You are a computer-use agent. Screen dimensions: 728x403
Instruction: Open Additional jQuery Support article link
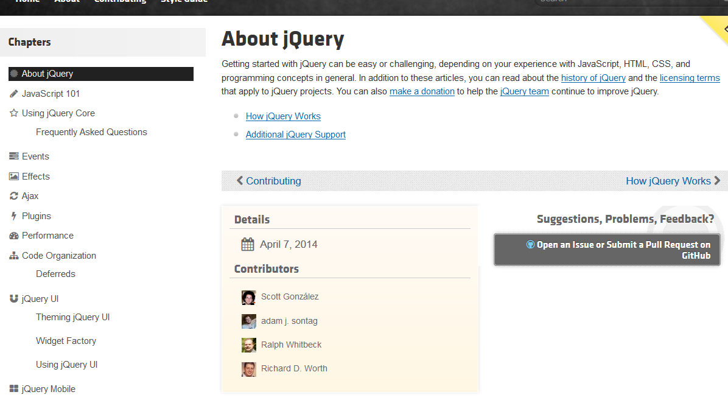(295, 135)
